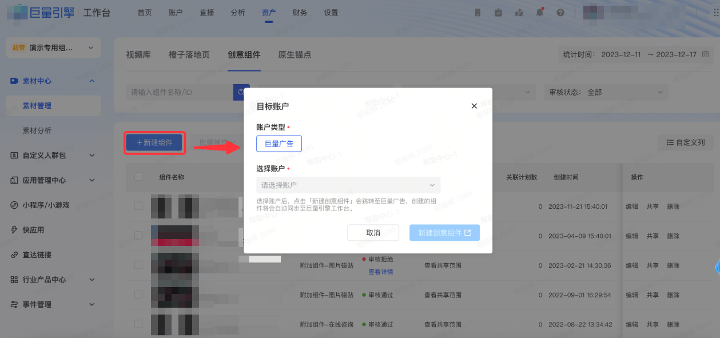
Task: Switch to the 创意组件 tab
Action: [244, 55]
